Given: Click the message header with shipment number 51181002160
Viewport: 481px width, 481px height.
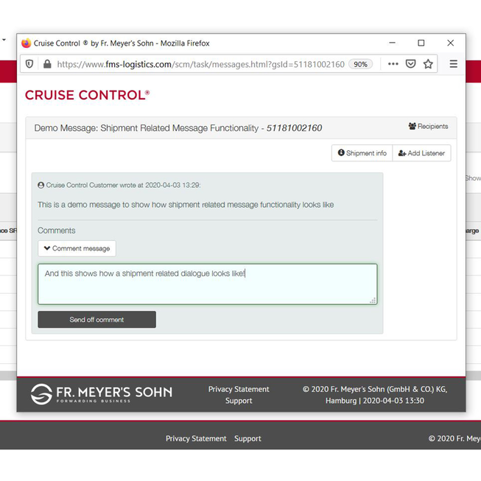Looking at the screenshot, I should point(178,128).
